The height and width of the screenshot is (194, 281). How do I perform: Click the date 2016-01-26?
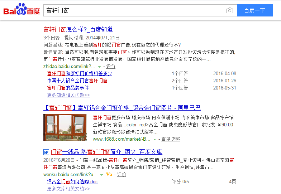click(x=224, y=81)
